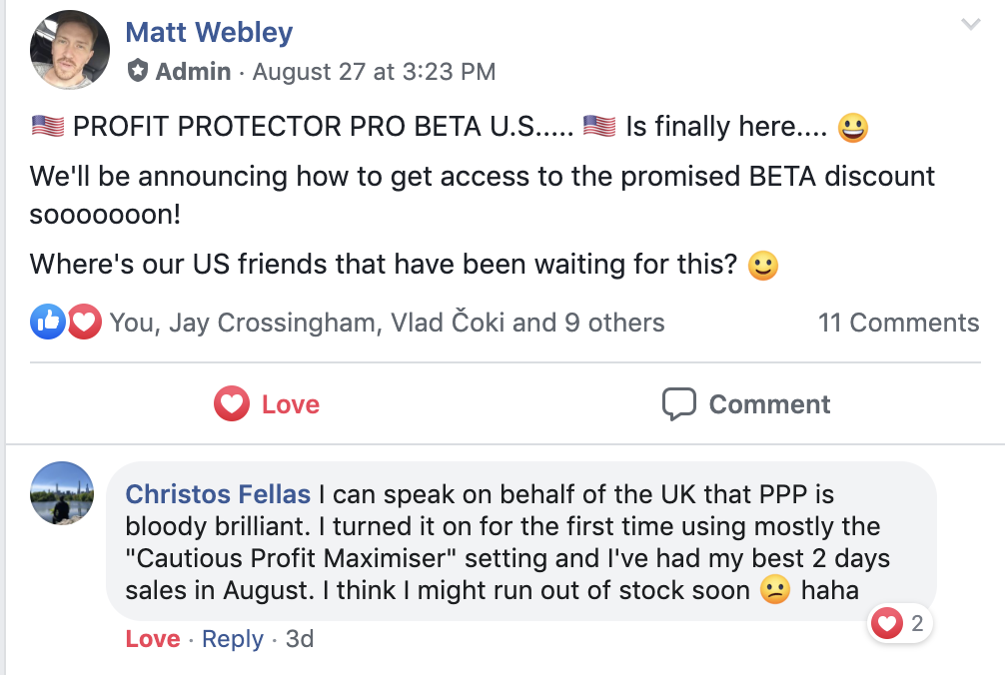The height and width of the screenshot is (675, 1005).
Task: Love Christos Fellas's comment
Action: pyautogui.click(x=152, y=639)
